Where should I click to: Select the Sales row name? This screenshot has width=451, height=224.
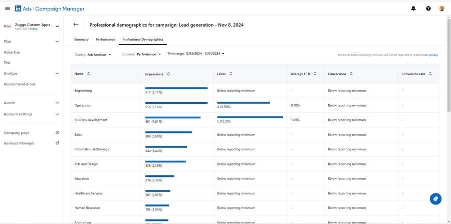[78, 135]
